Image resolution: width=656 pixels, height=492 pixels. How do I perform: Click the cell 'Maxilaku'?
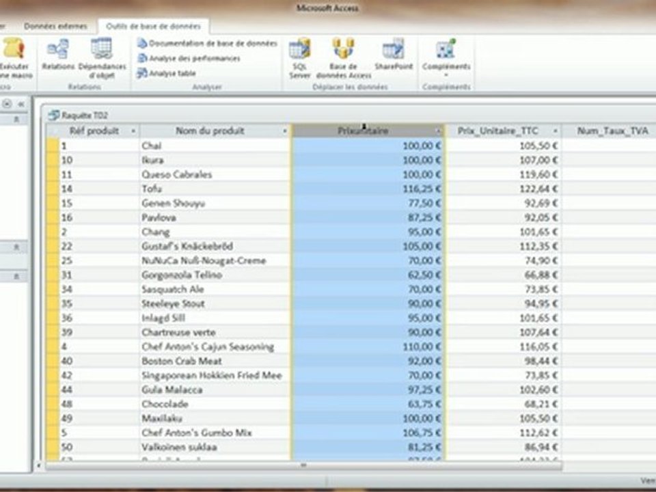[215, 418]
